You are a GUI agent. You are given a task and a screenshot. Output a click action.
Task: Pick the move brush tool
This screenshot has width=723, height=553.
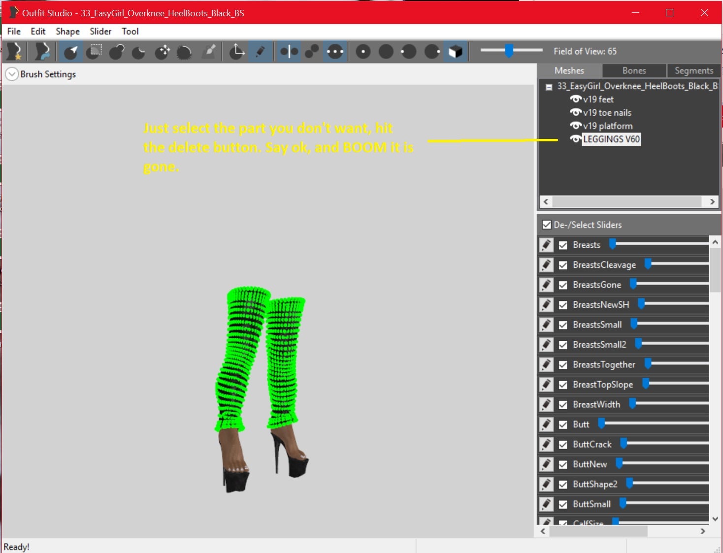click(162, 51)
